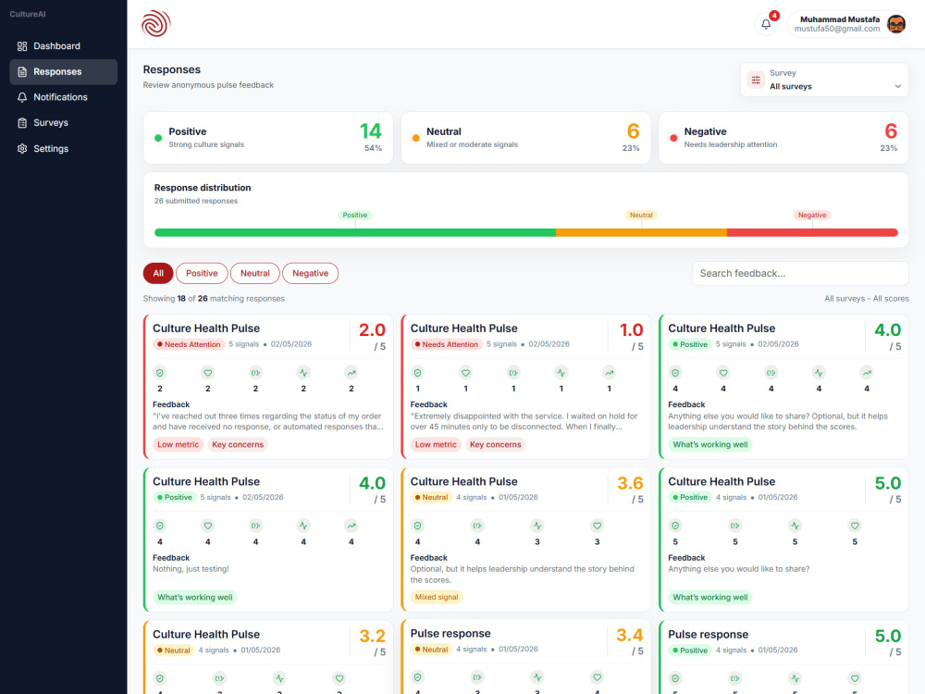Click the Neutral summary card showing 23%

coord(525,138)
